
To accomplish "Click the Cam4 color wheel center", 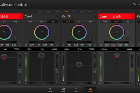I will [117, 32].
